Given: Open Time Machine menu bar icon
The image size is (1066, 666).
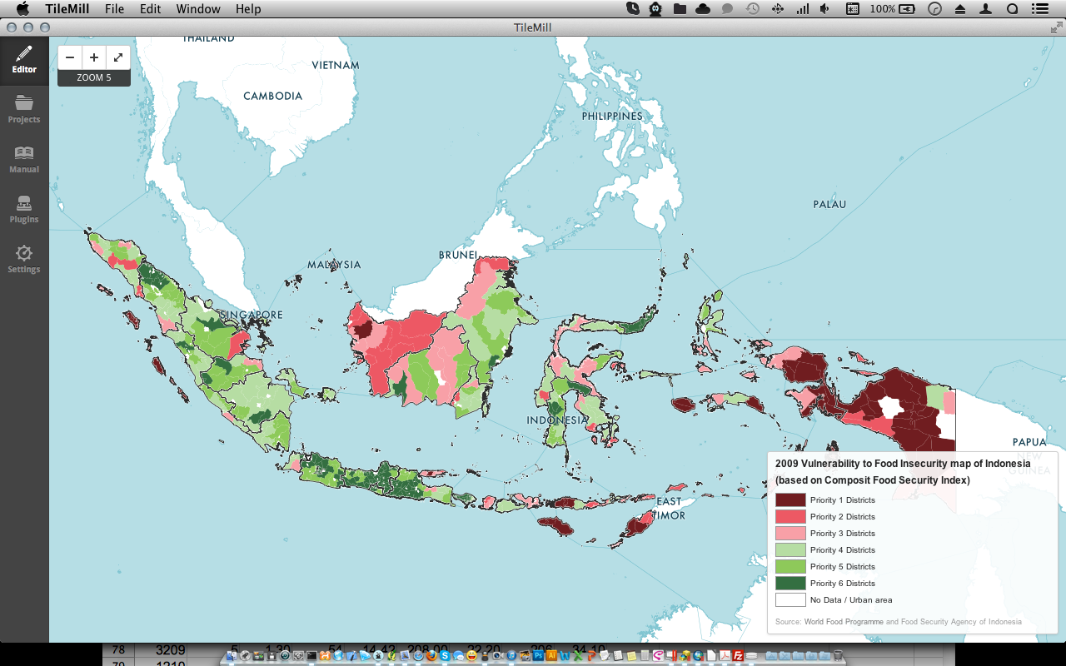Looking at the screenshot, I should point(752,8).
